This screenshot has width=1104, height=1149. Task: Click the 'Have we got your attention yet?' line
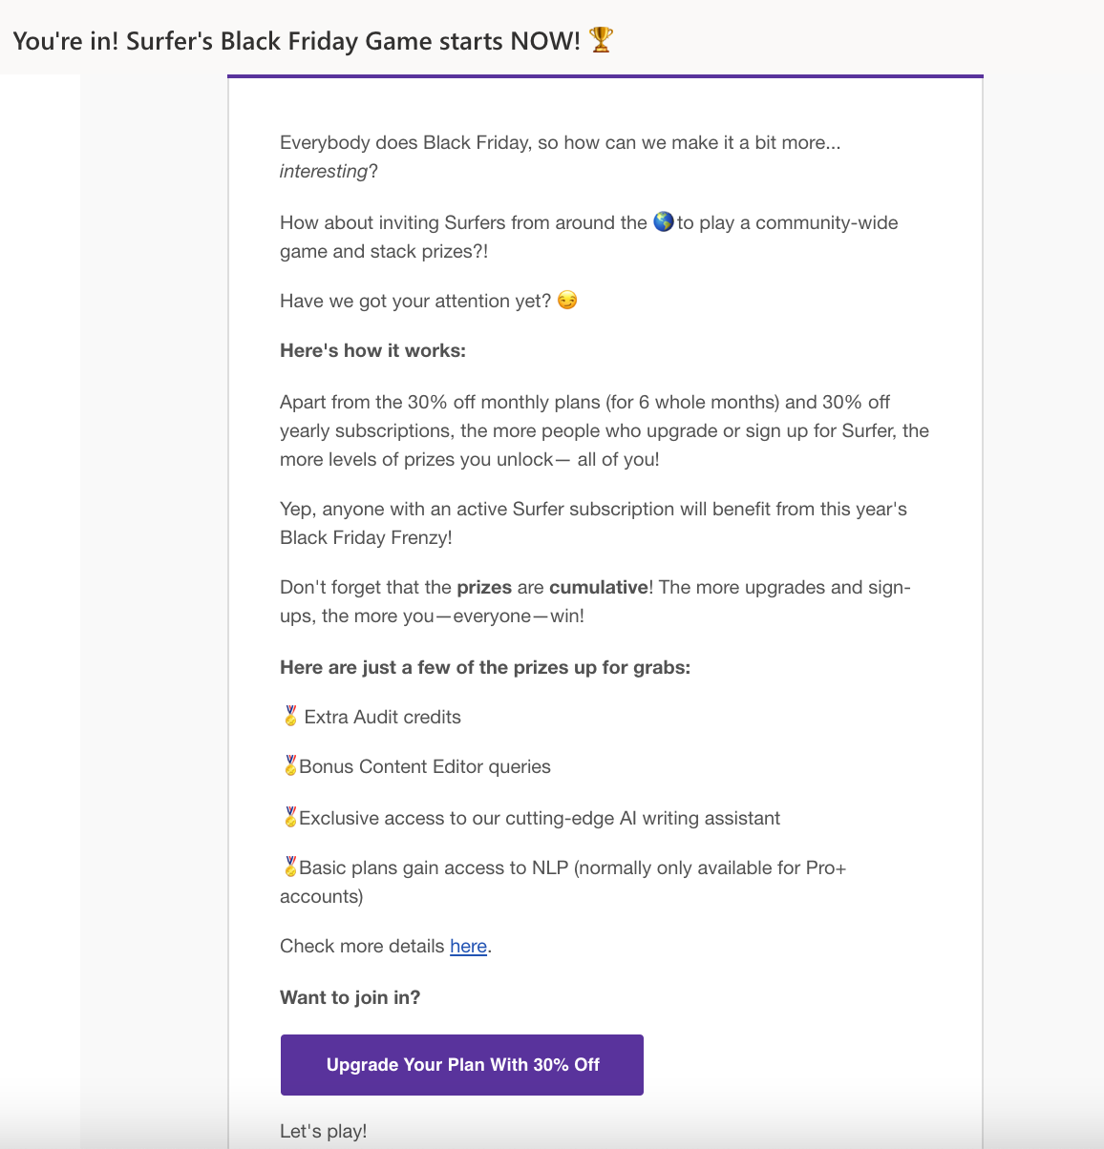(x=415, y=301)
